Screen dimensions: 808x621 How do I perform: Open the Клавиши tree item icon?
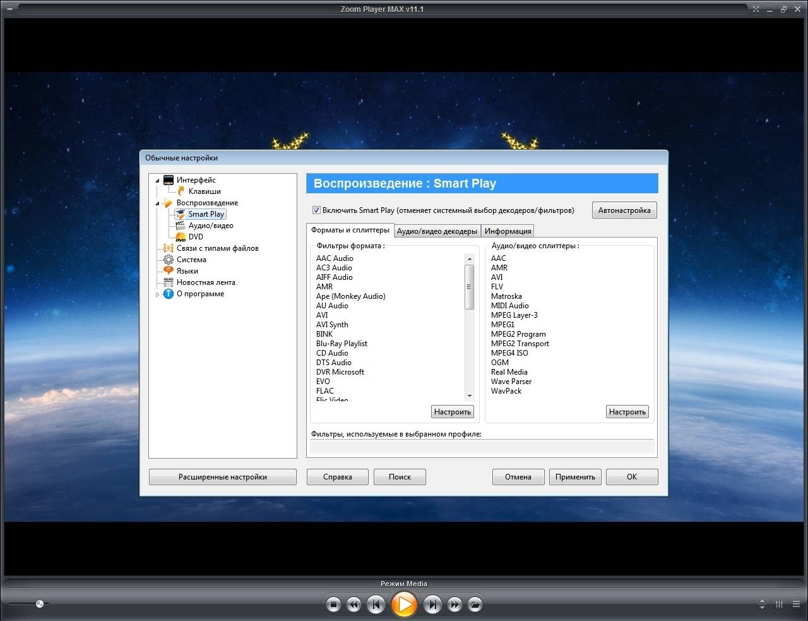[x=181, y=191]
